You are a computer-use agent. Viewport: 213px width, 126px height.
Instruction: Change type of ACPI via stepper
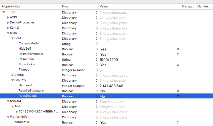click(96, 18)
